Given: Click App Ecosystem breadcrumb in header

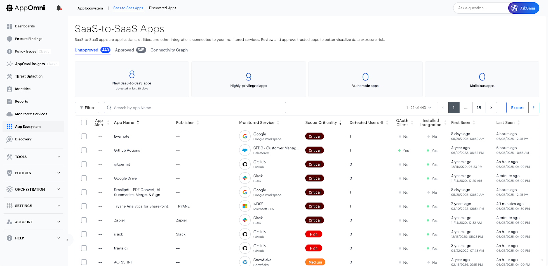Looking at the screenshot, I should click(90, 8).
